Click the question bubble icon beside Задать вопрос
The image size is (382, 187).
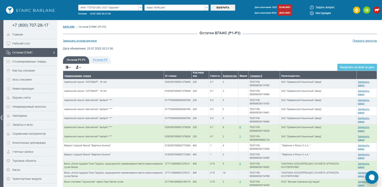pyautogui.click(x=312, y=7)
